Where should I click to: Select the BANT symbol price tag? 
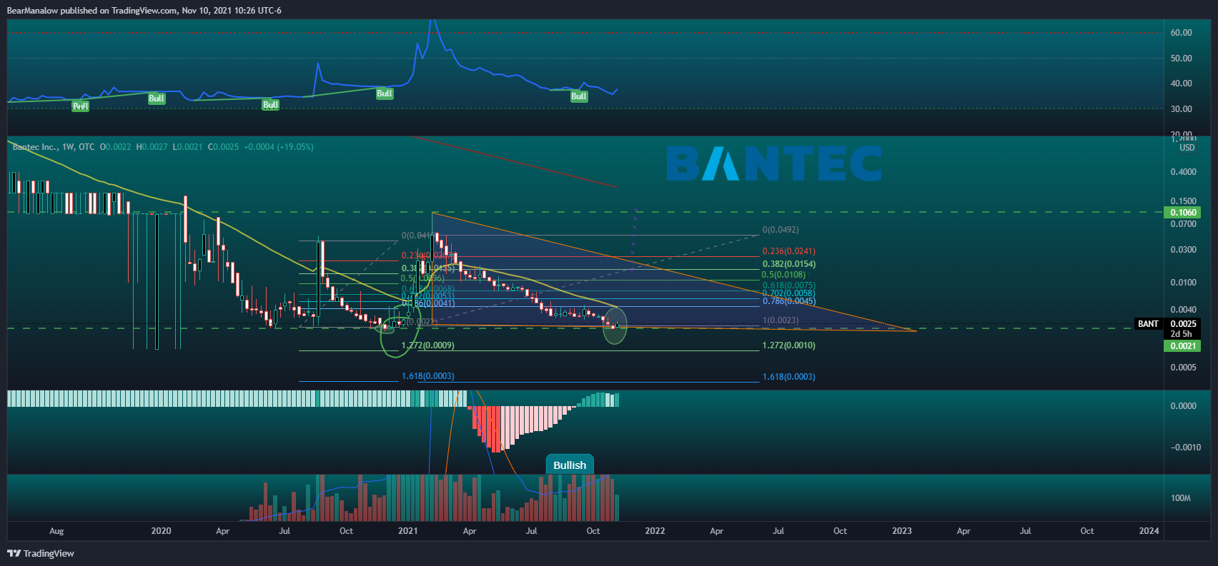[x=1148, y=324]
